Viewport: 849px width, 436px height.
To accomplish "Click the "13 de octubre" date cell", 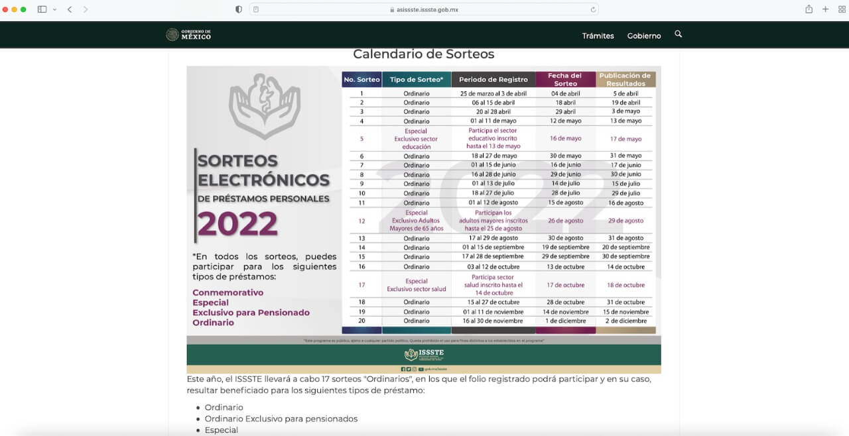I will click(566, 267).
